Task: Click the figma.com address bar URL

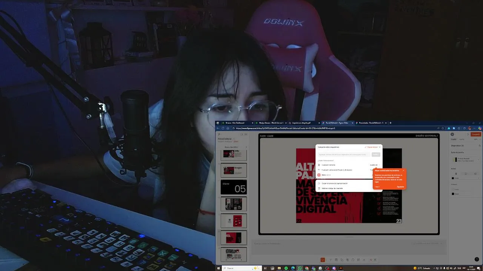Action: coord(285,128)
